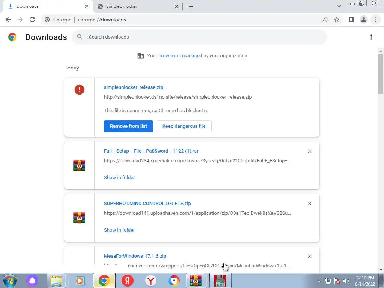Open Windows Explorer from the taskbar
This screenshot has height=288, width=384.
[56, 280]
